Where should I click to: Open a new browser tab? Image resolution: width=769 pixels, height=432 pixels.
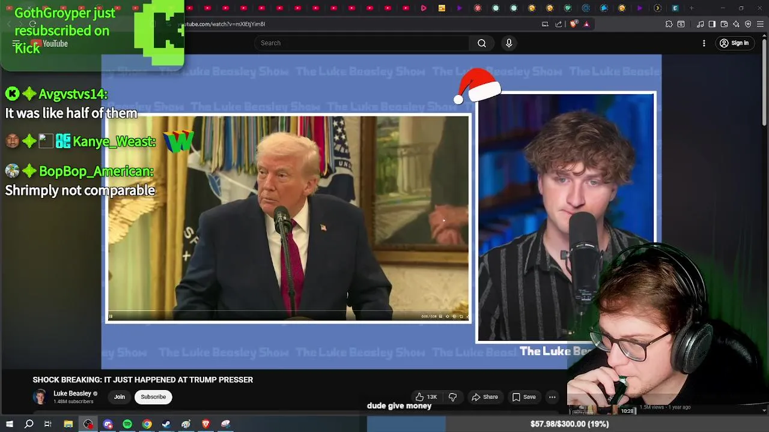pos(691,8)
